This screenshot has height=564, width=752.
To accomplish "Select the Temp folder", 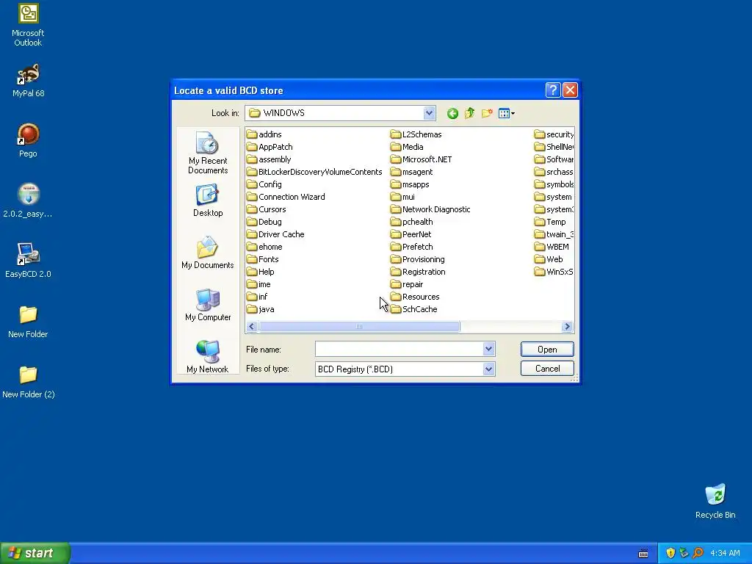I will click(x=551, y=222).
